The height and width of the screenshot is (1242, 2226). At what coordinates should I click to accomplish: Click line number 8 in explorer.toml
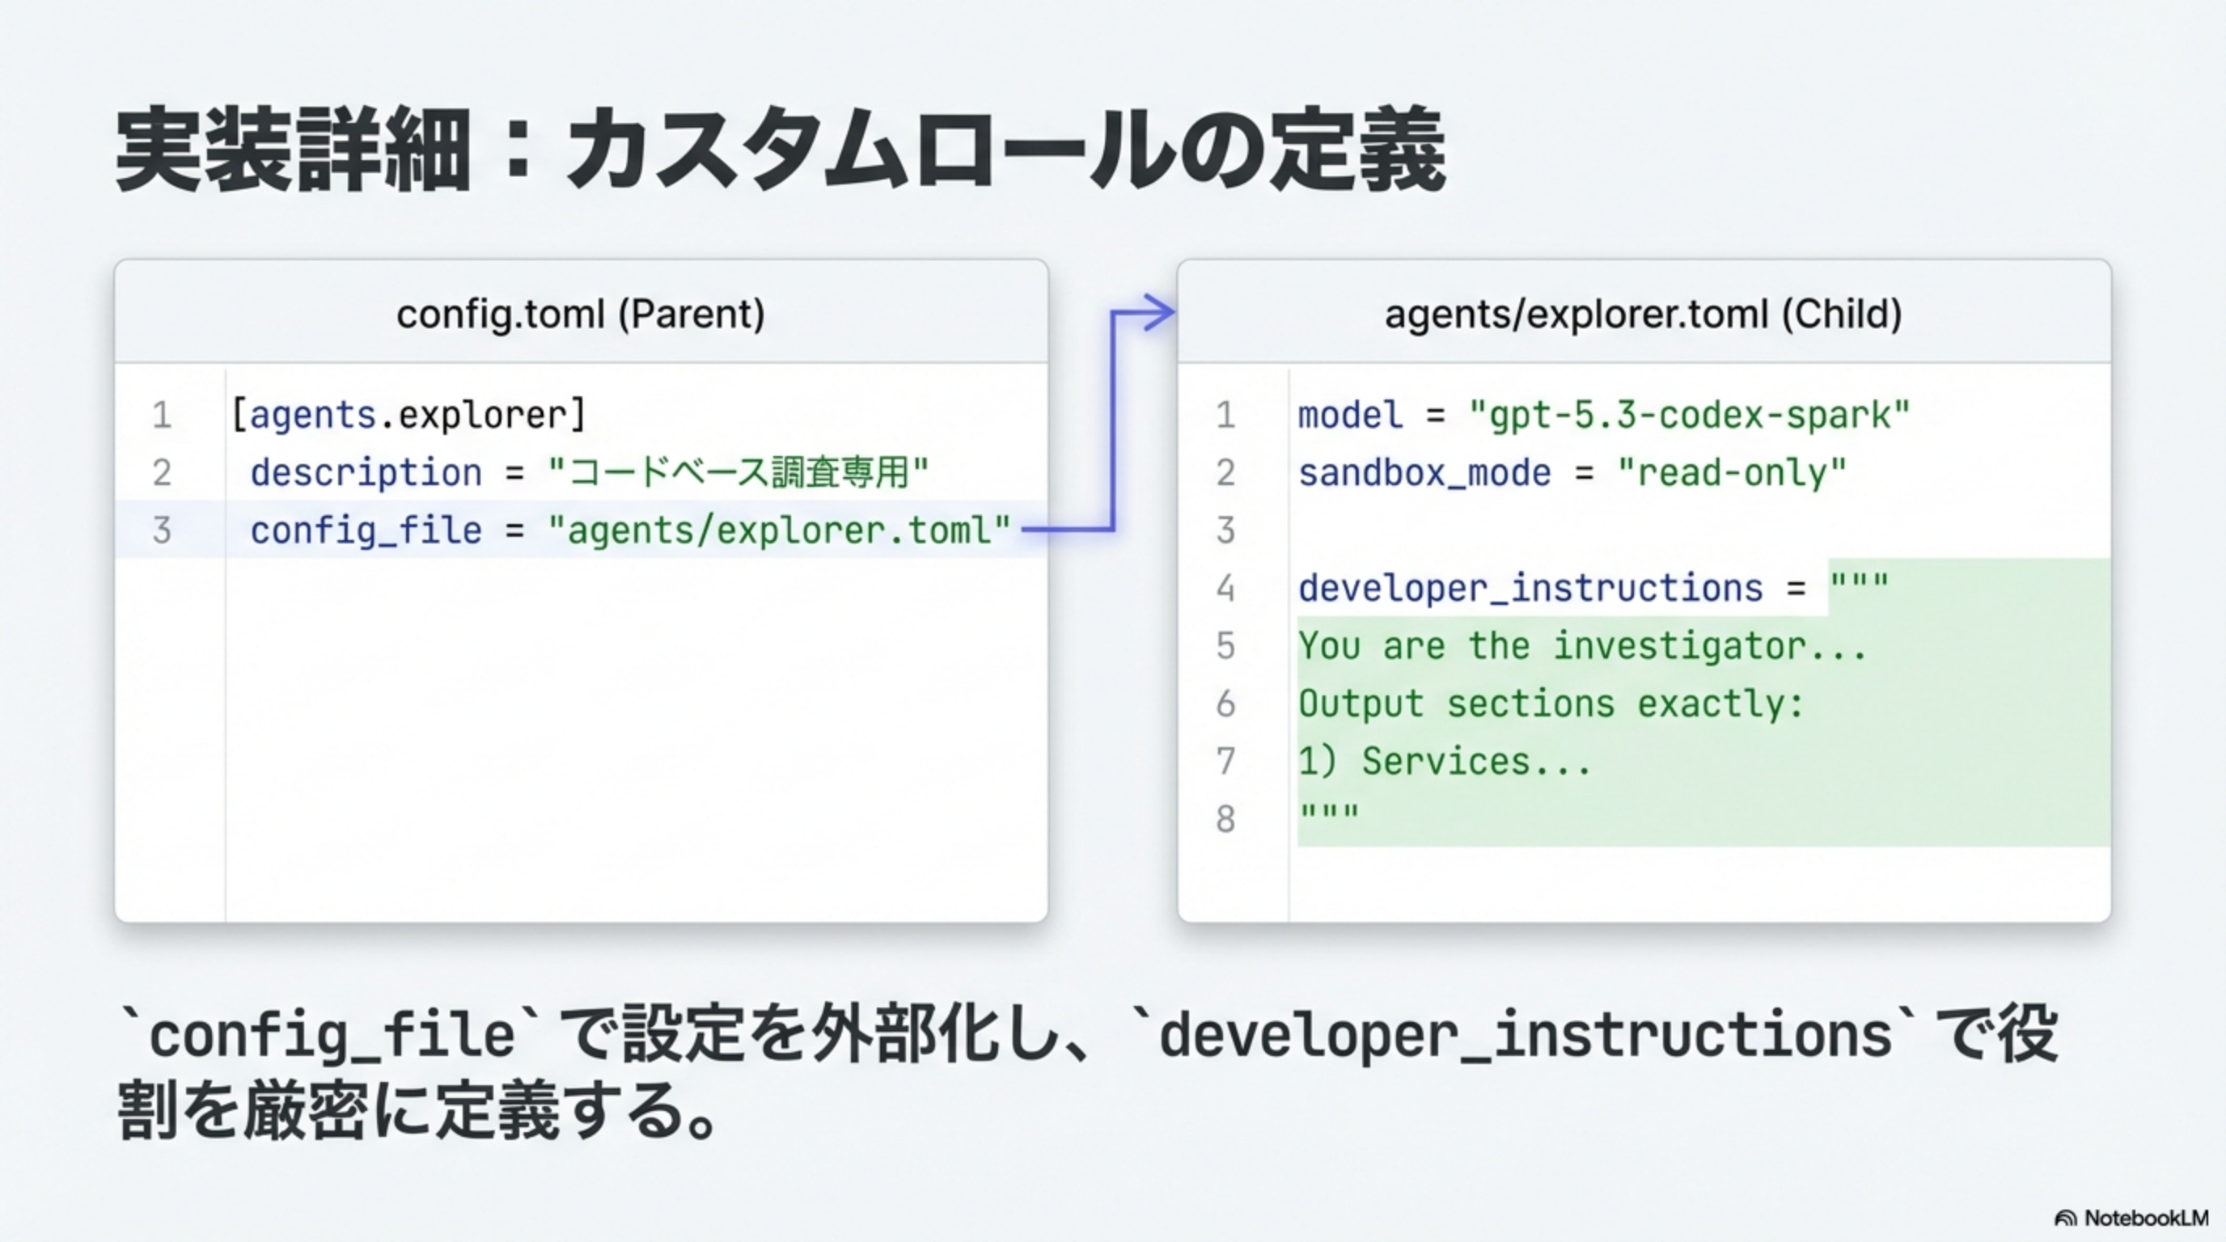1225,820
